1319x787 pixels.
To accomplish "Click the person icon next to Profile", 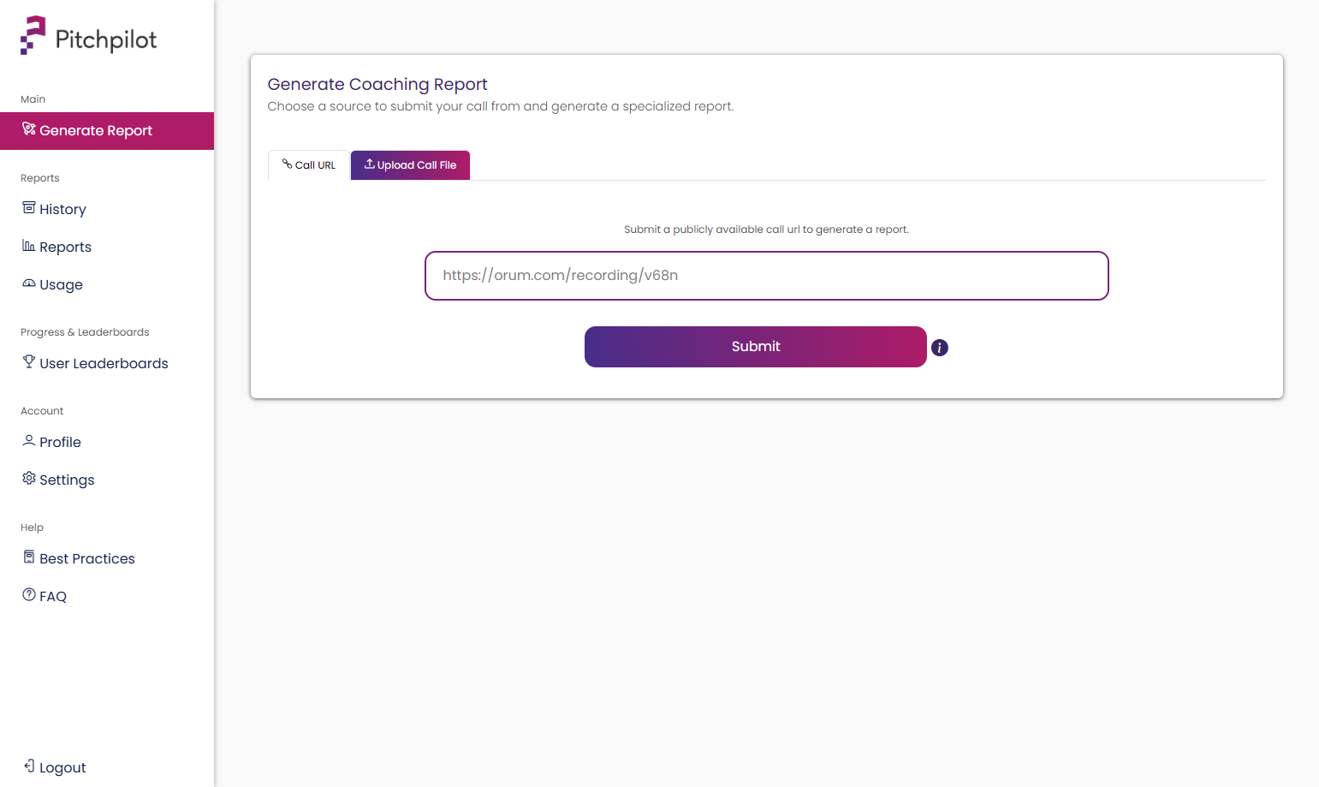I will click(29, 440).
